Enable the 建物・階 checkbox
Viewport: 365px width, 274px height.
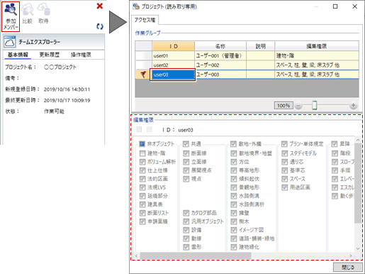[x=142, y=153]
